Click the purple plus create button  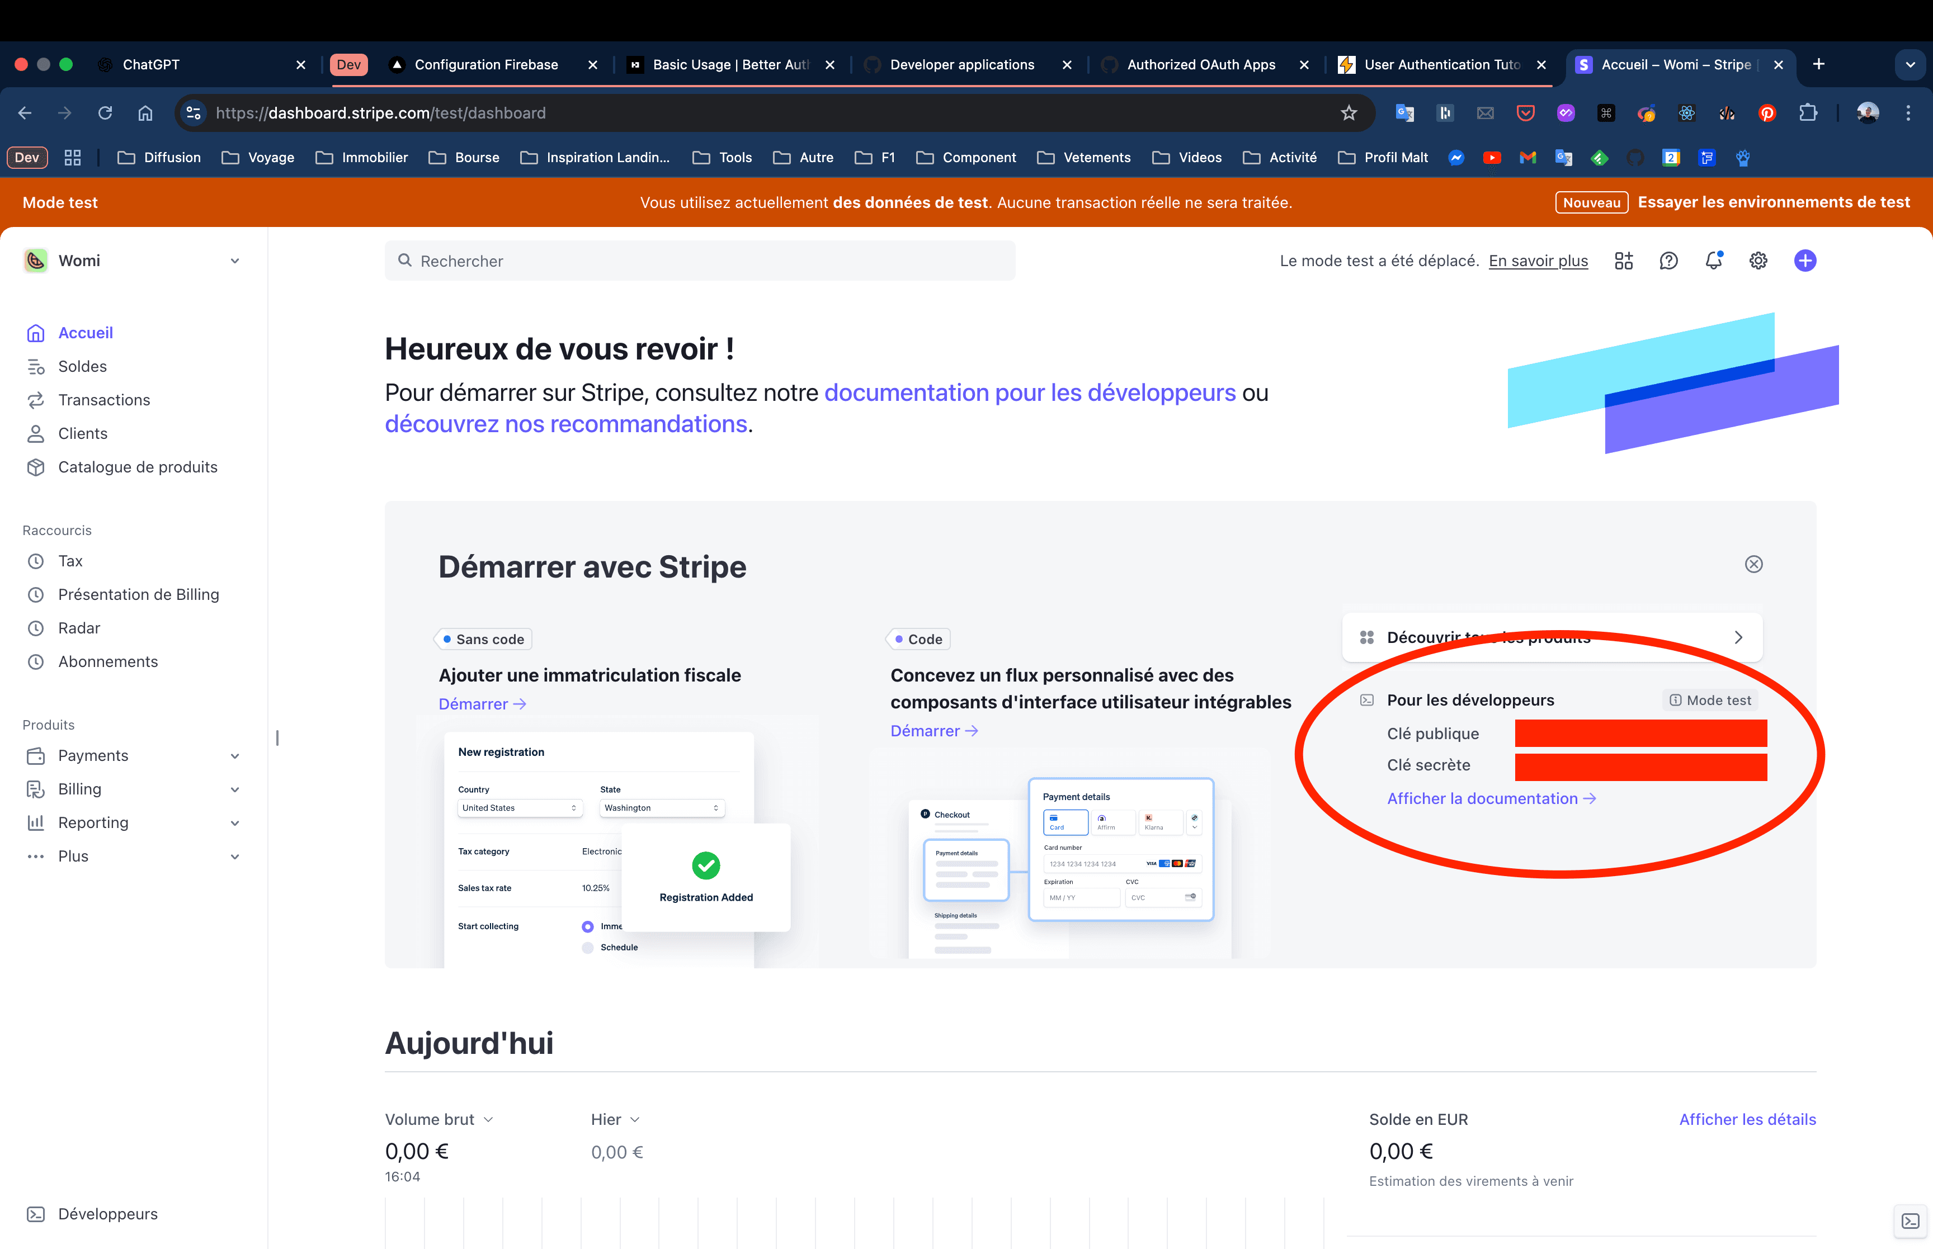coord(1805,261)
